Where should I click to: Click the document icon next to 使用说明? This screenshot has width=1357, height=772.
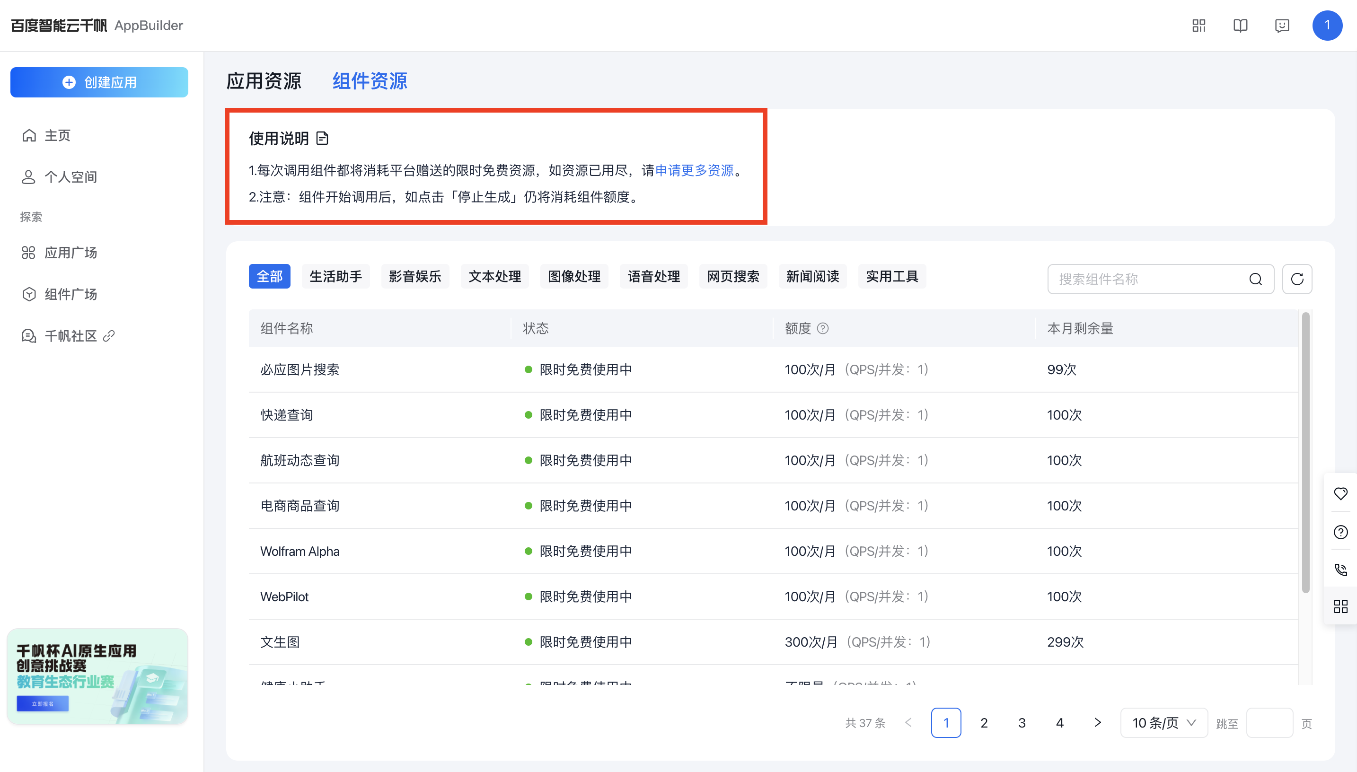point(322,139)
